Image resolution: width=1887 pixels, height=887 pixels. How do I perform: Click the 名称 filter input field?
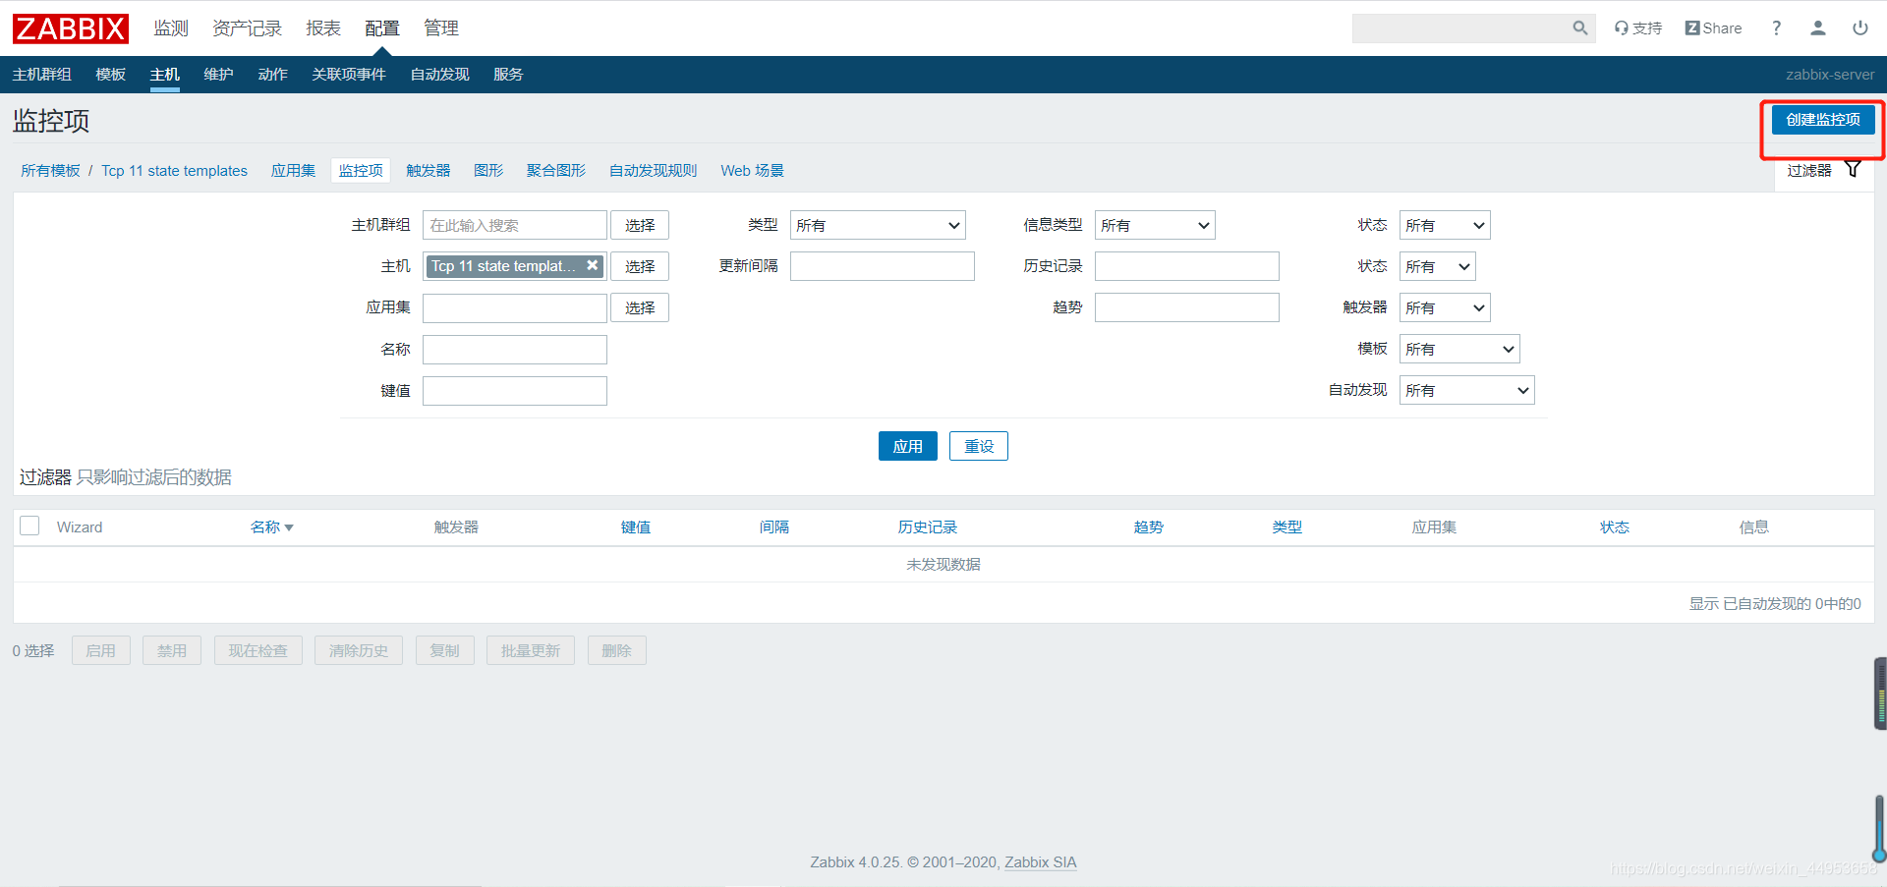515,350
